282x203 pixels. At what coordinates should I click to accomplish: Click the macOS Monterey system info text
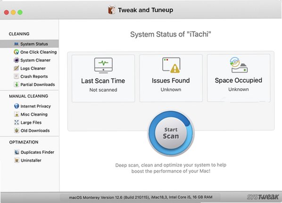(x=141, y=197)
